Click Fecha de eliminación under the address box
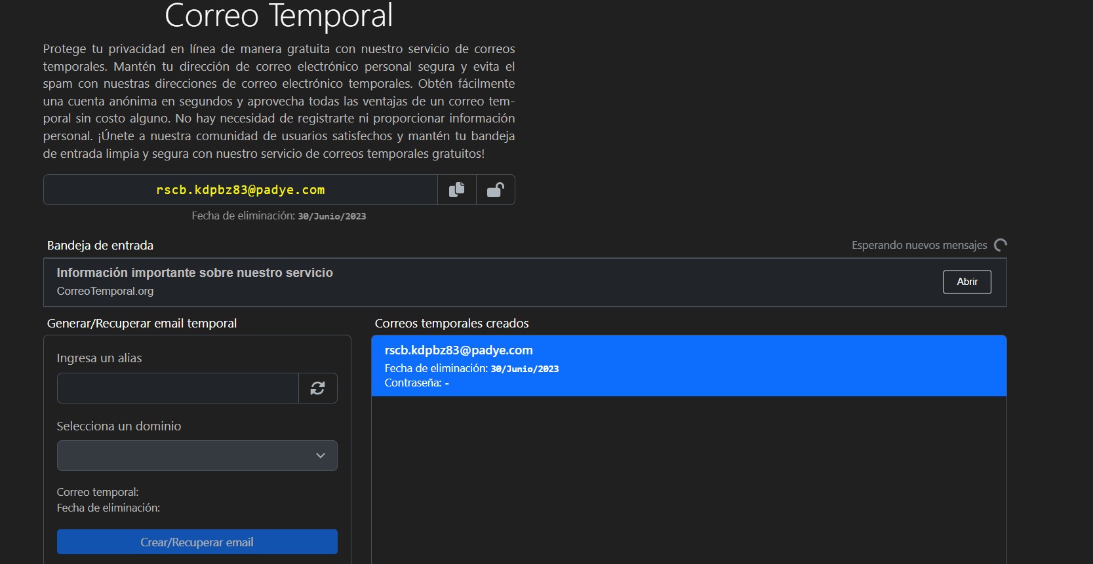The height and width of the screenshot is (564, 1093). point(279,216)
